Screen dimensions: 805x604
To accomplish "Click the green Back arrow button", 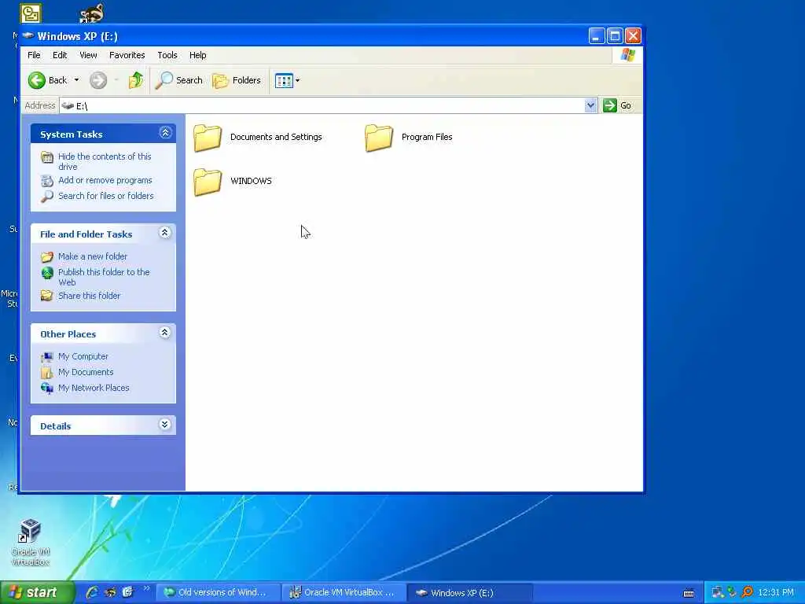I will (x=37, y=80).
